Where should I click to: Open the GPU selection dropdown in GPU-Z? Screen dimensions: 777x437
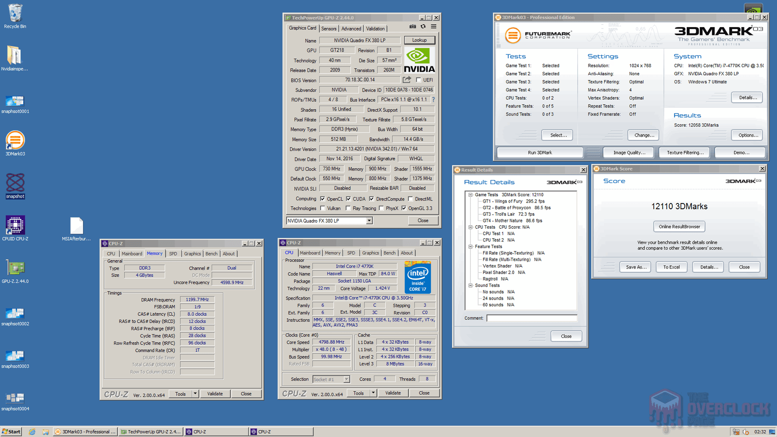[x=369, y=221]
